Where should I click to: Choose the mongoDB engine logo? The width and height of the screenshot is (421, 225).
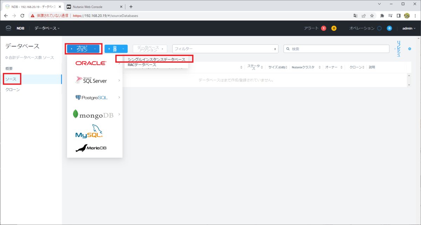93,114
